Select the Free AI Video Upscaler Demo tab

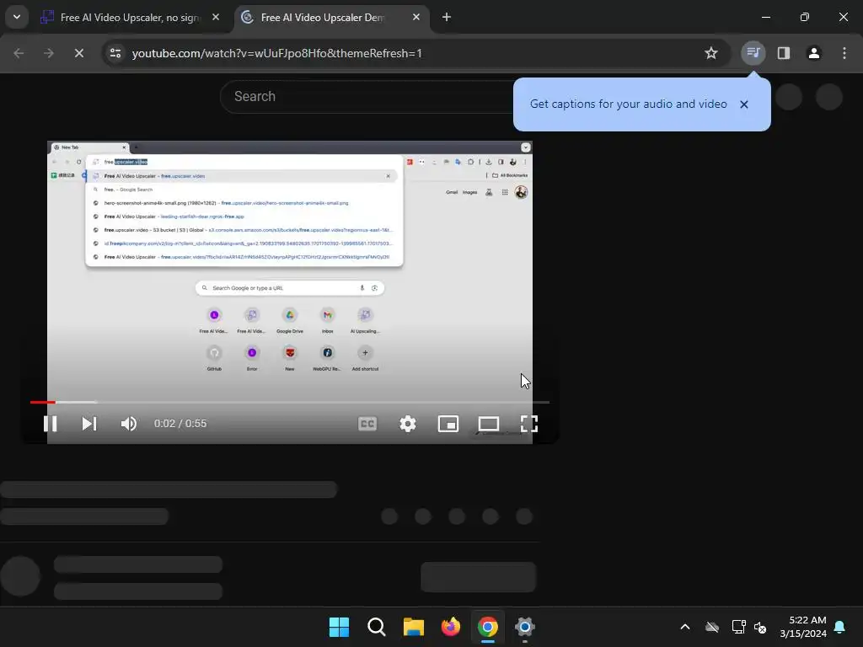(x=332, y=18)
